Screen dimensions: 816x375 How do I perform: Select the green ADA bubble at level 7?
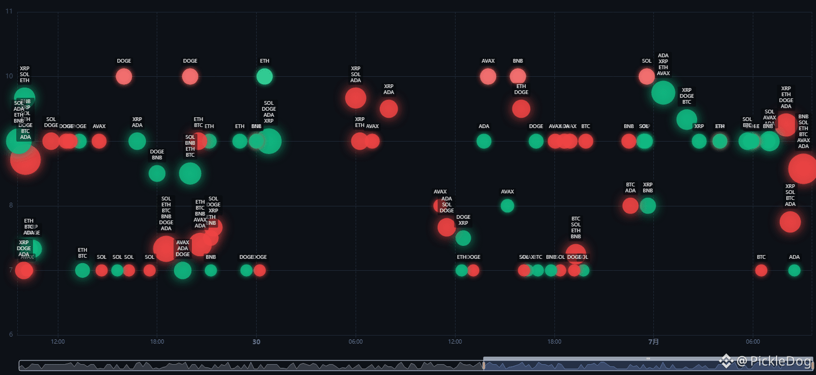[794, 270]
